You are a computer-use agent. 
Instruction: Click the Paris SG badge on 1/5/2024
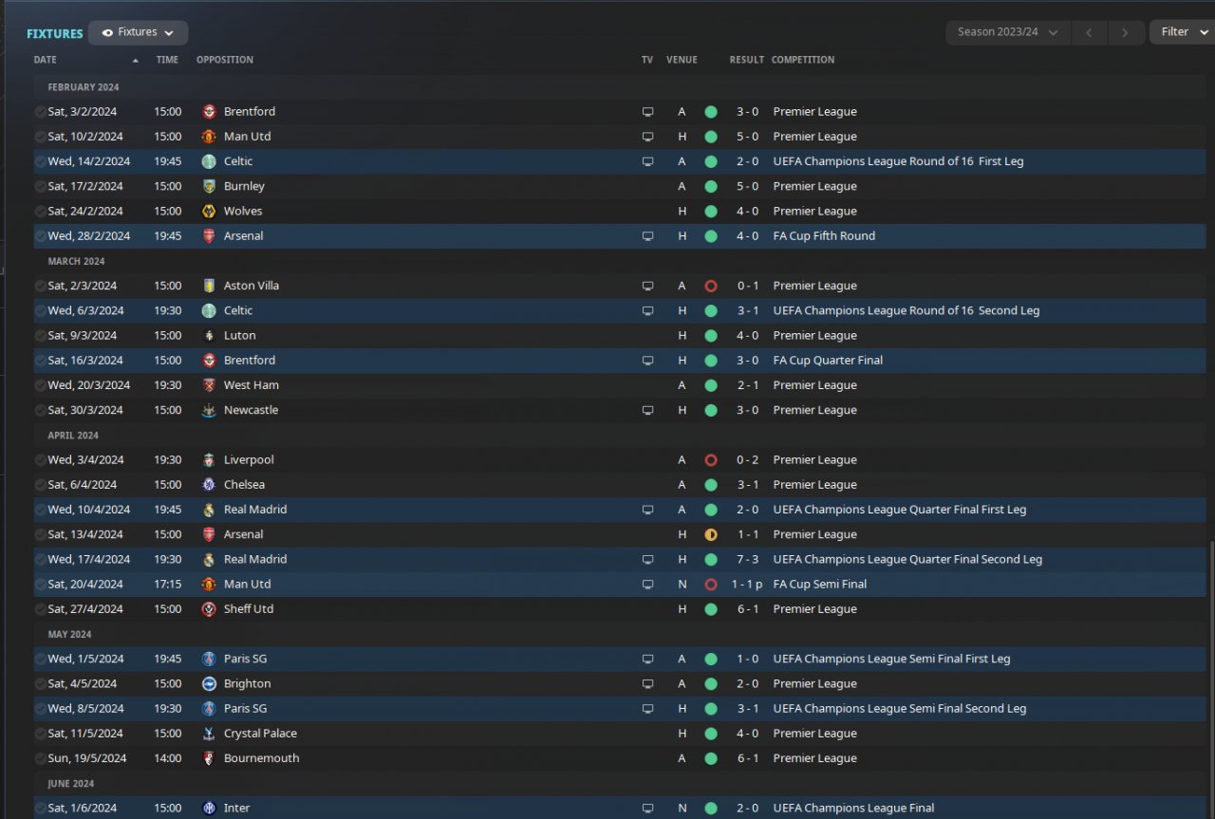click(210, 659)
